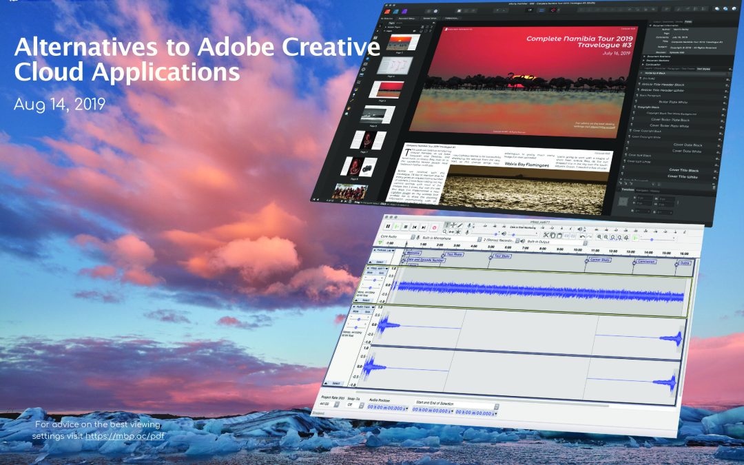The height and width of the screenshot is (465, 744).
Task: Click the Welcome label on the timeline
Action: click(414, 253)
